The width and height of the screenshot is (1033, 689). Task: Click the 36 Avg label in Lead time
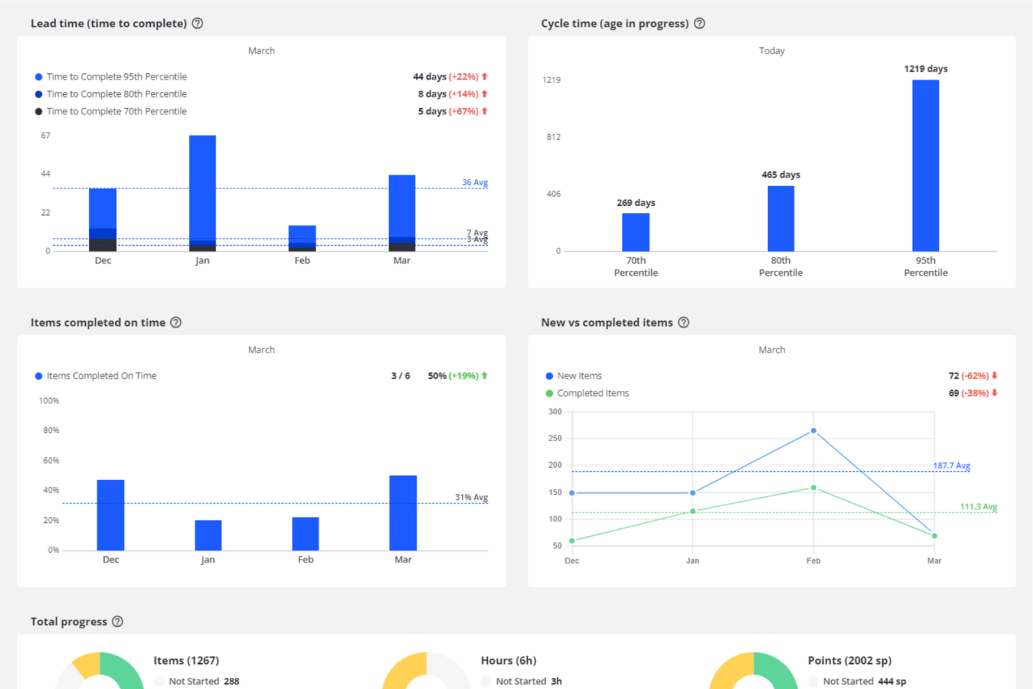point(475,183)
